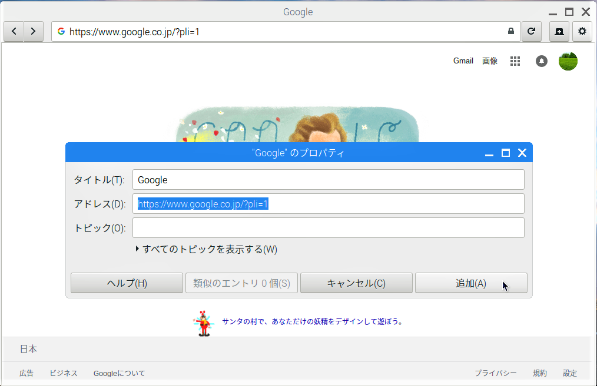Close the "Google" のプロパティ dialog
Screen dimensions: 597x386
pos(522,153)
